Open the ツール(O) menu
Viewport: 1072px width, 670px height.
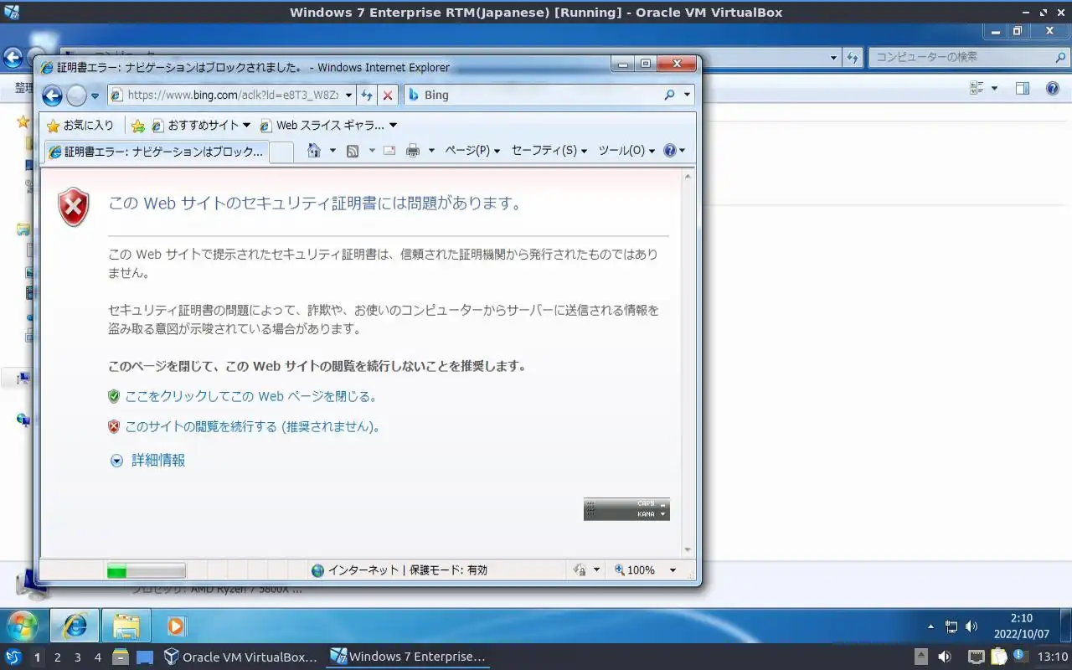click(x=626, y=151)
